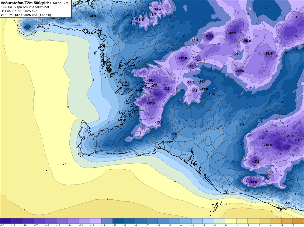The height and width of the screenshot is (227, 304).
Task: Click the -9.8 temperature label on map
Action: (237, 54)
